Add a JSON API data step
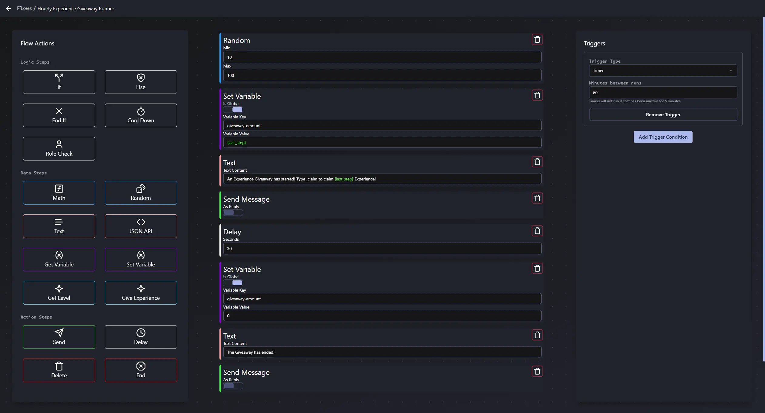Screen dimensions: 765x413 click(x=141, y=226)
